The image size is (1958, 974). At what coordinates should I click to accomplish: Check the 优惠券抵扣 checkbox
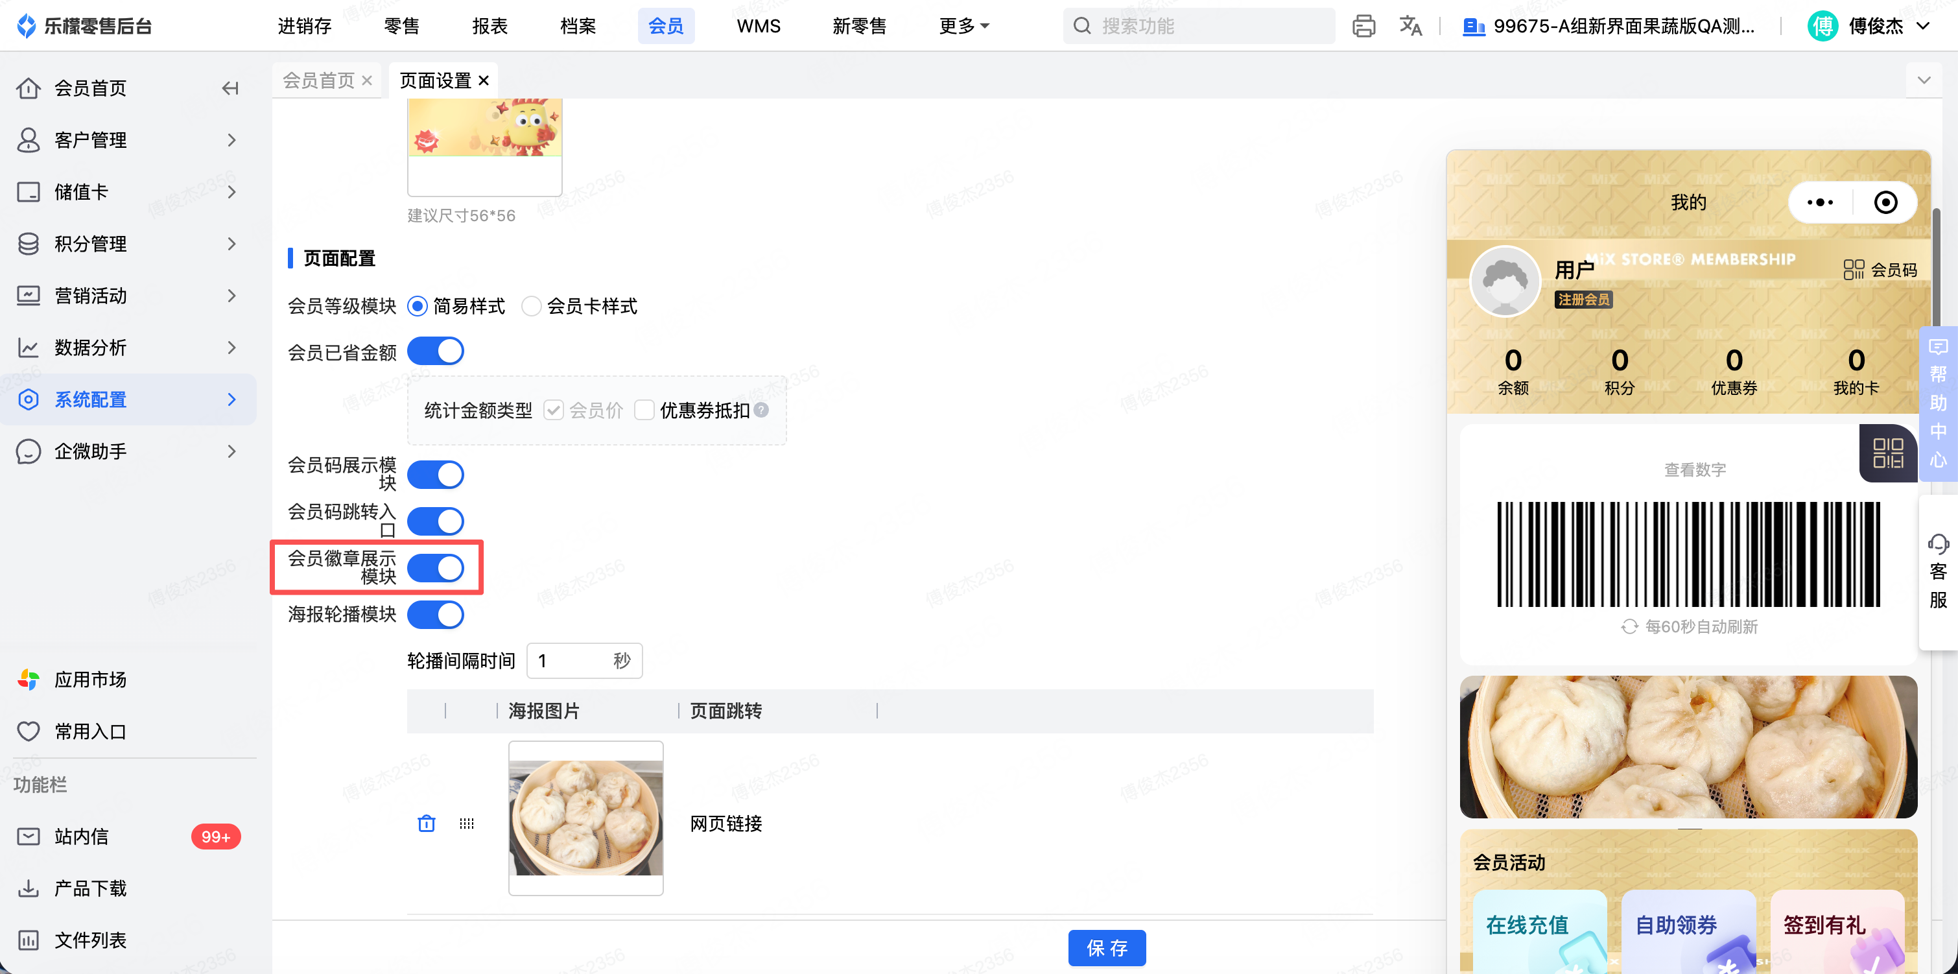point(644,410)
